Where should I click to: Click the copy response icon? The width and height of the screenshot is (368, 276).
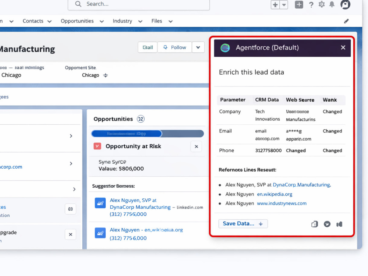coord(314,224)
